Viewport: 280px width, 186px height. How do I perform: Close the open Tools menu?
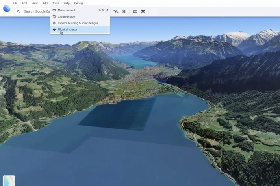coord(56,3)
